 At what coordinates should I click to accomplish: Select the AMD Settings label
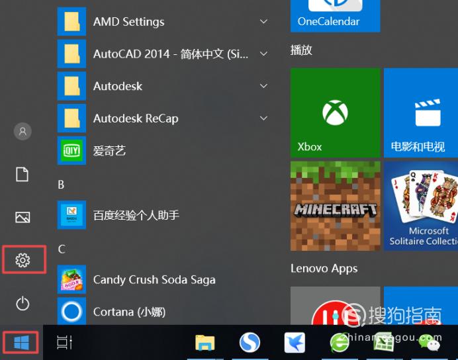[x=129, y=22]
